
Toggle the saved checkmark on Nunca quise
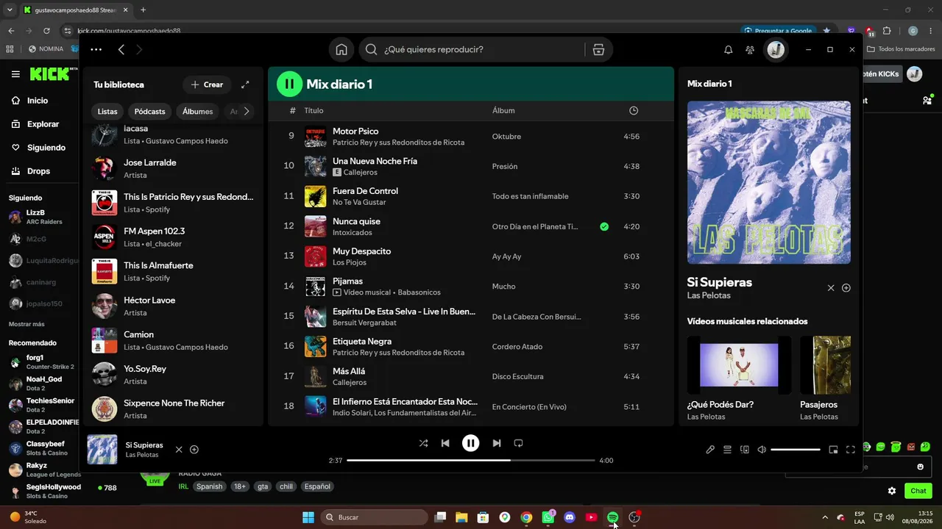[x=604, y=226]
